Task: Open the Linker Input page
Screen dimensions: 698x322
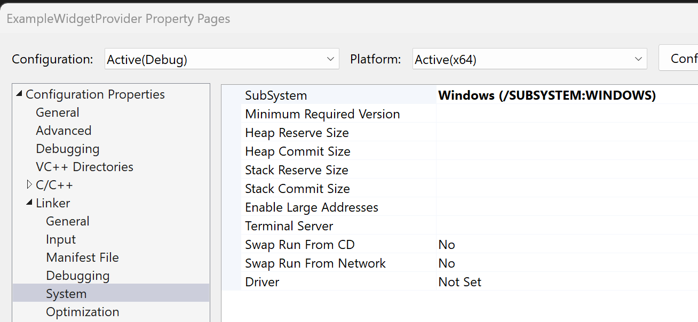Action: point(60,239)
